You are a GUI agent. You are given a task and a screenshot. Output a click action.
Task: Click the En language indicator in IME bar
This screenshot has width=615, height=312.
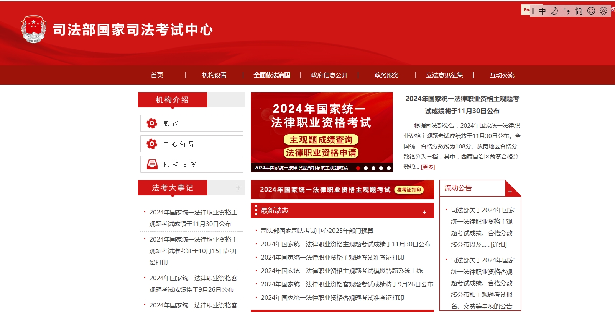click(x=526, y=10)
